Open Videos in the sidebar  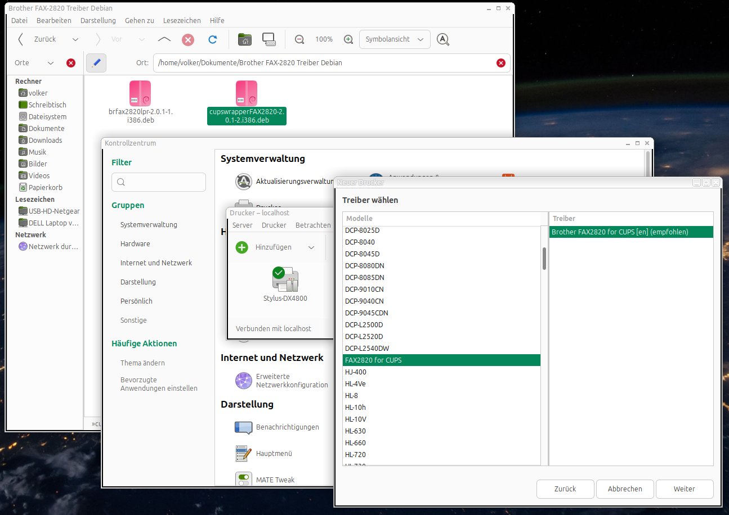39,176
